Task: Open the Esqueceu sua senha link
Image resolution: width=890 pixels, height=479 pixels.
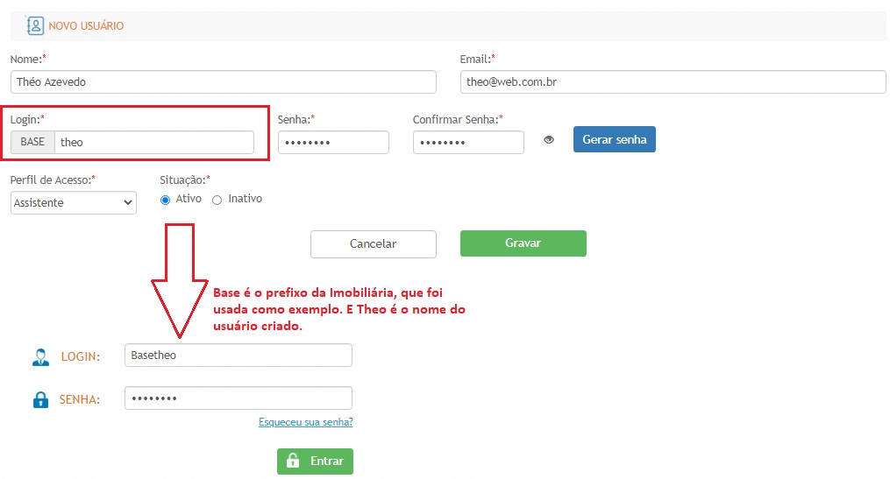Action: [305, 422]
